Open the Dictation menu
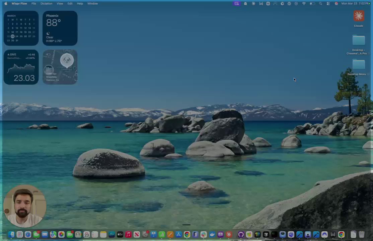Image resolution: width=373 pixels, height=241 pixels. pos(46,4)
